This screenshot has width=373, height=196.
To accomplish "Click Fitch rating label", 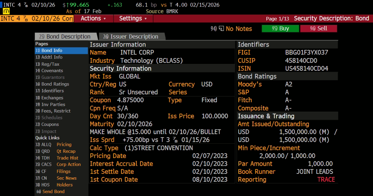I will 245,100.
